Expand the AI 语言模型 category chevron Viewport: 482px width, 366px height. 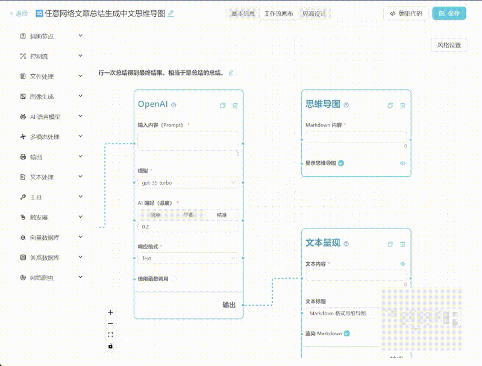pos(81,116)
